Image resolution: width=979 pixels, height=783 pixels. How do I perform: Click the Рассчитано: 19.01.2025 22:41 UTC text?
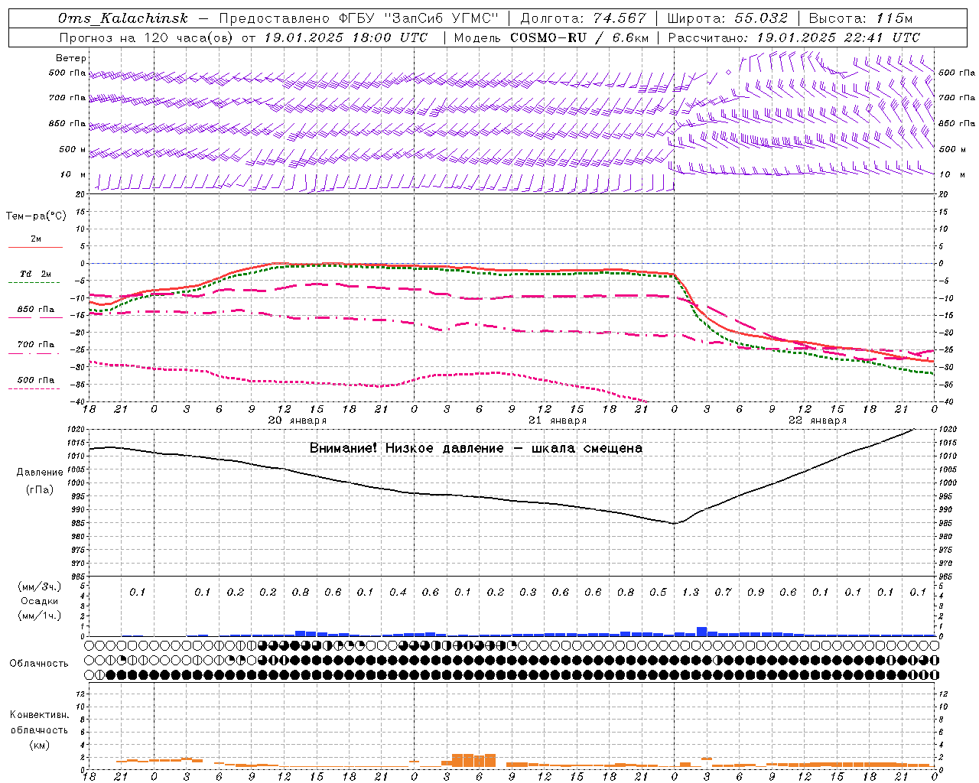(794, 37)
